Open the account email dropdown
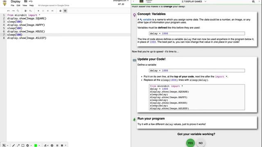Image resolution: width=262 pixels, height=147 pixels. tap(121, 1)
